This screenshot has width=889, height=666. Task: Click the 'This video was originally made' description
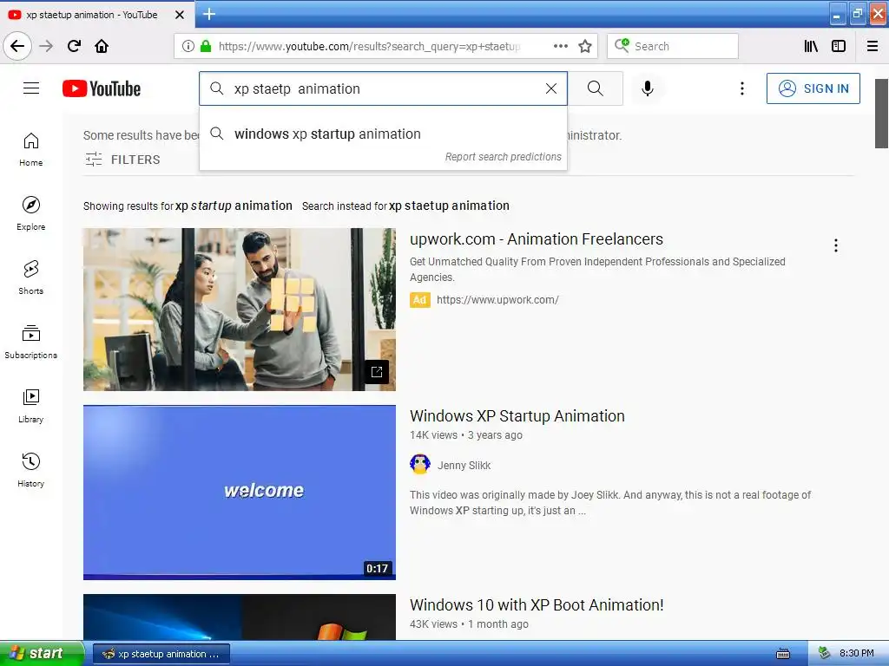(610, 502)
